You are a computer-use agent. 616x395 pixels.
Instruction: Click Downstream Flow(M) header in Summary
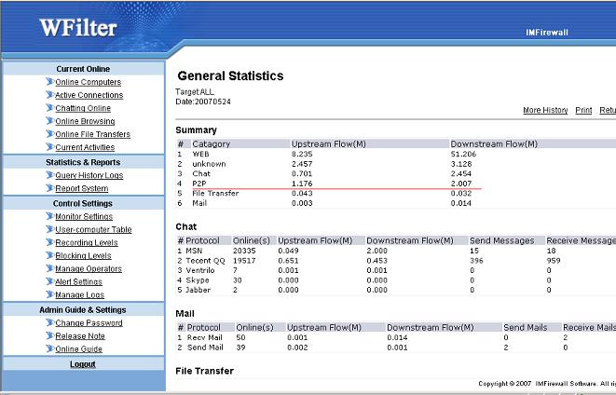pyautogui.click(x=494, y=144)
